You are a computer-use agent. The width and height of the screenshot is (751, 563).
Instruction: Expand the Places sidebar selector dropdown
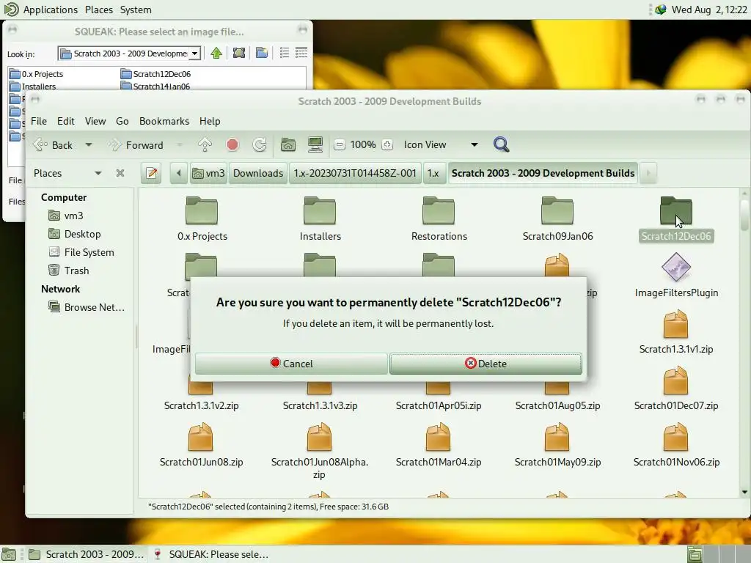(67, 173)
